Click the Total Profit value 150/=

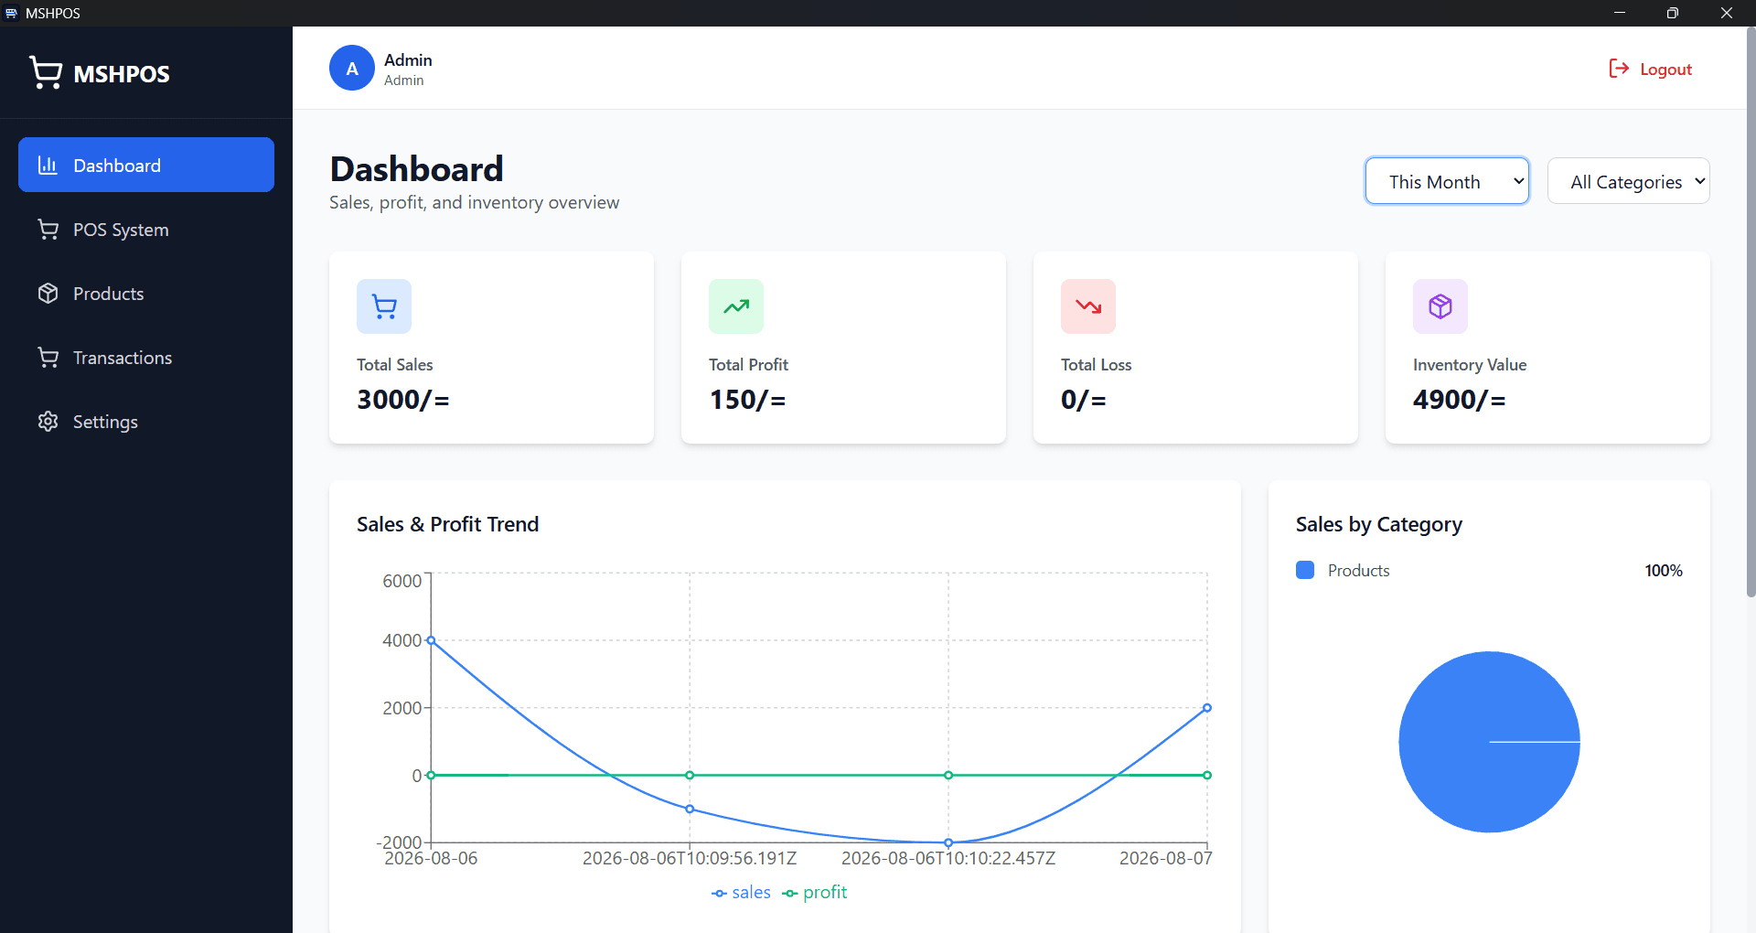pos(747,400)
